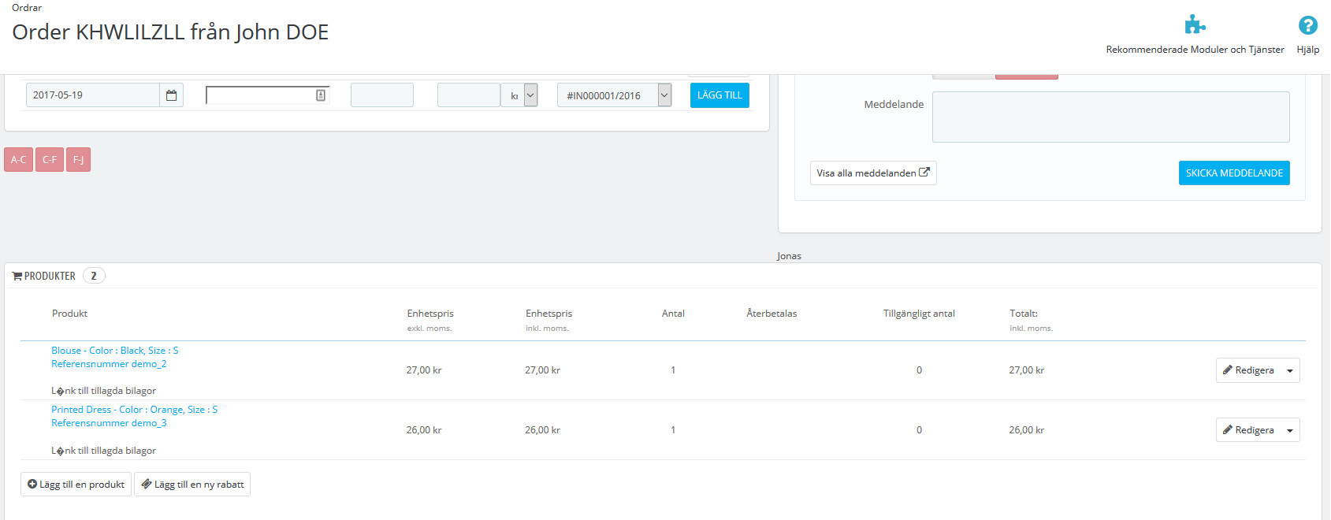The height and width of the screenshot is (520, 1331).
Task: Expand dropdown caret beside Printed Dress Redigera
Action: click(x=1290, y=430)
